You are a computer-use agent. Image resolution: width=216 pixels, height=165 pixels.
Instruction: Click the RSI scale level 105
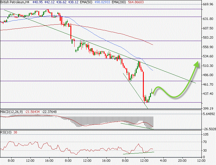pyautogui.click(x=206, y=134)
